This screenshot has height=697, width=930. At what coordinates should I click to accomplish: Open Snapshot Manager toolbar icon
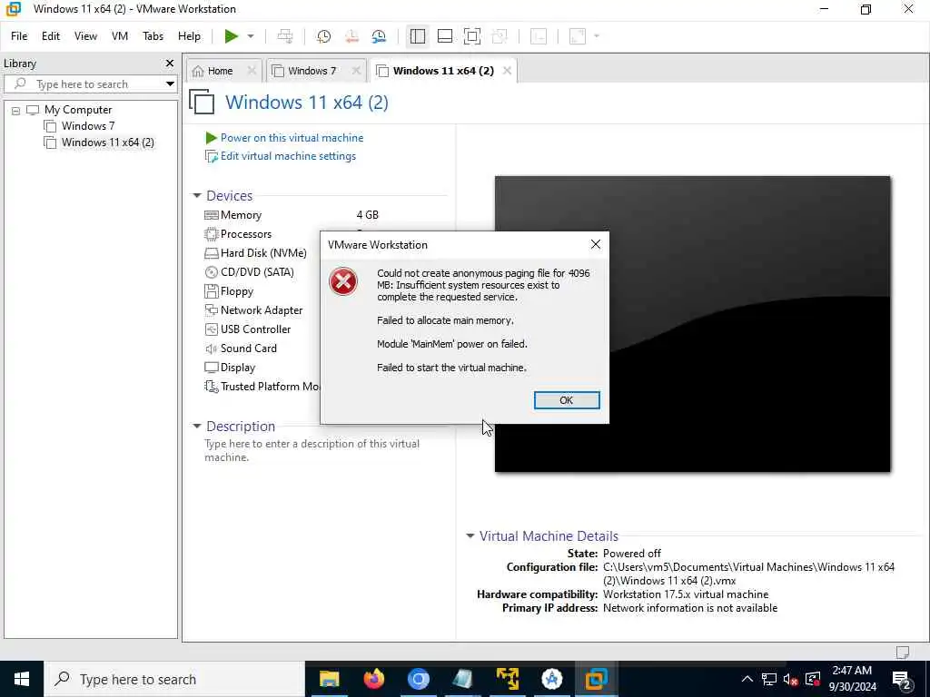coord(379,36)
